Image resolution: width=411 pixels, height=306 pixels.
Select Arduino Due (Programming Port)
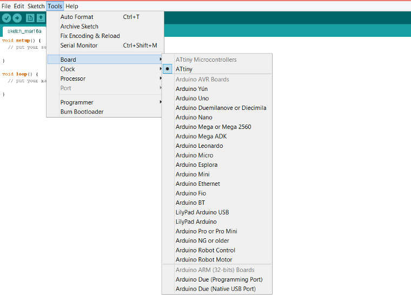[x=217, y=279]
